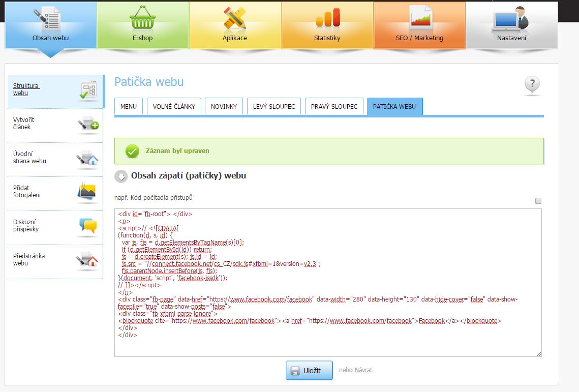The width and height of the screenshot is (579, 392).
Task: Click the Nastavení label text
Action: [511, 38]
